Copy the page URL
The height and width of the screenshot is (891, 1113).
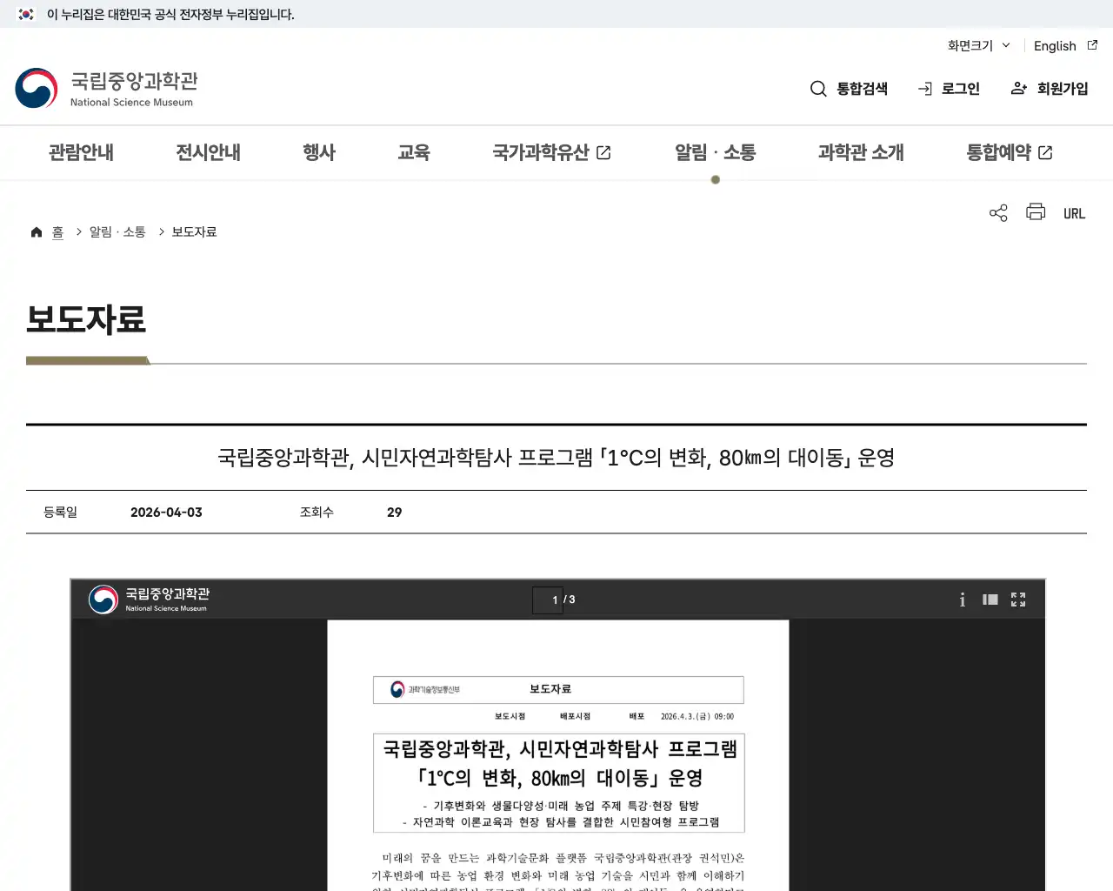pyautogui.click(x=1074, y=212)
